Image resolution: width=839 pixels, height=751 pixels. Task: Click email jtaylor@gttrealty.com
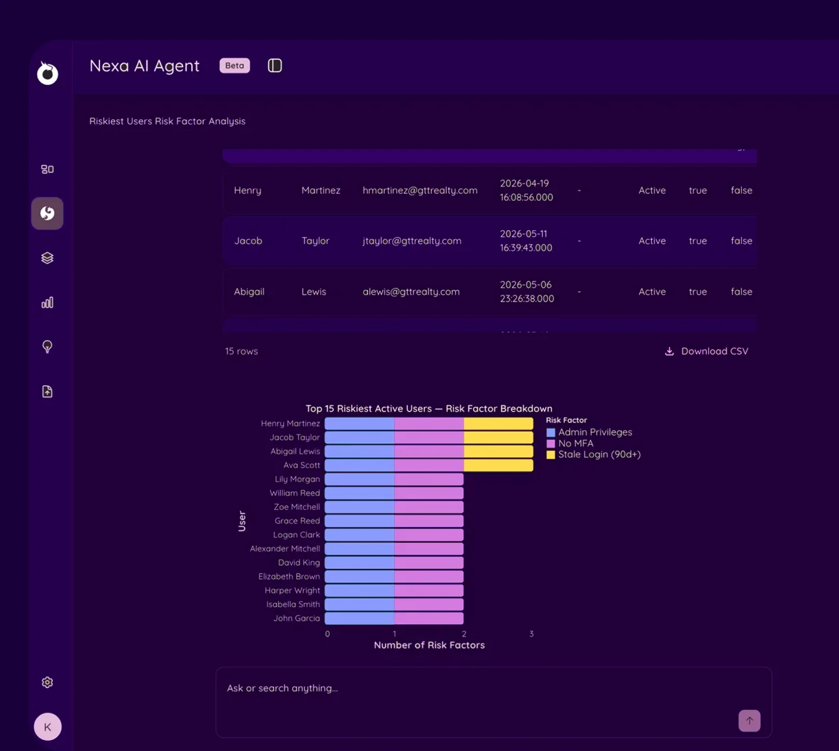click(412, 241)
